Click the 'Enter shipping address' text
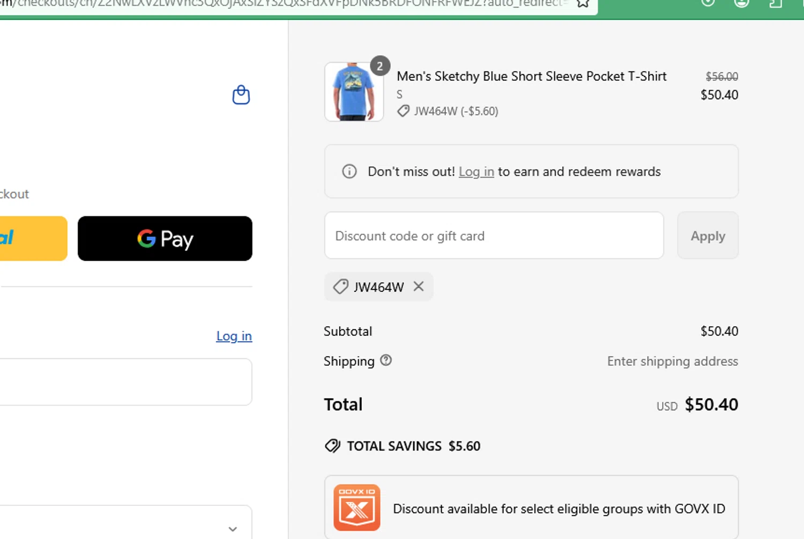The width and height of the screenshot is (804, 539). [x=673, y=361]
